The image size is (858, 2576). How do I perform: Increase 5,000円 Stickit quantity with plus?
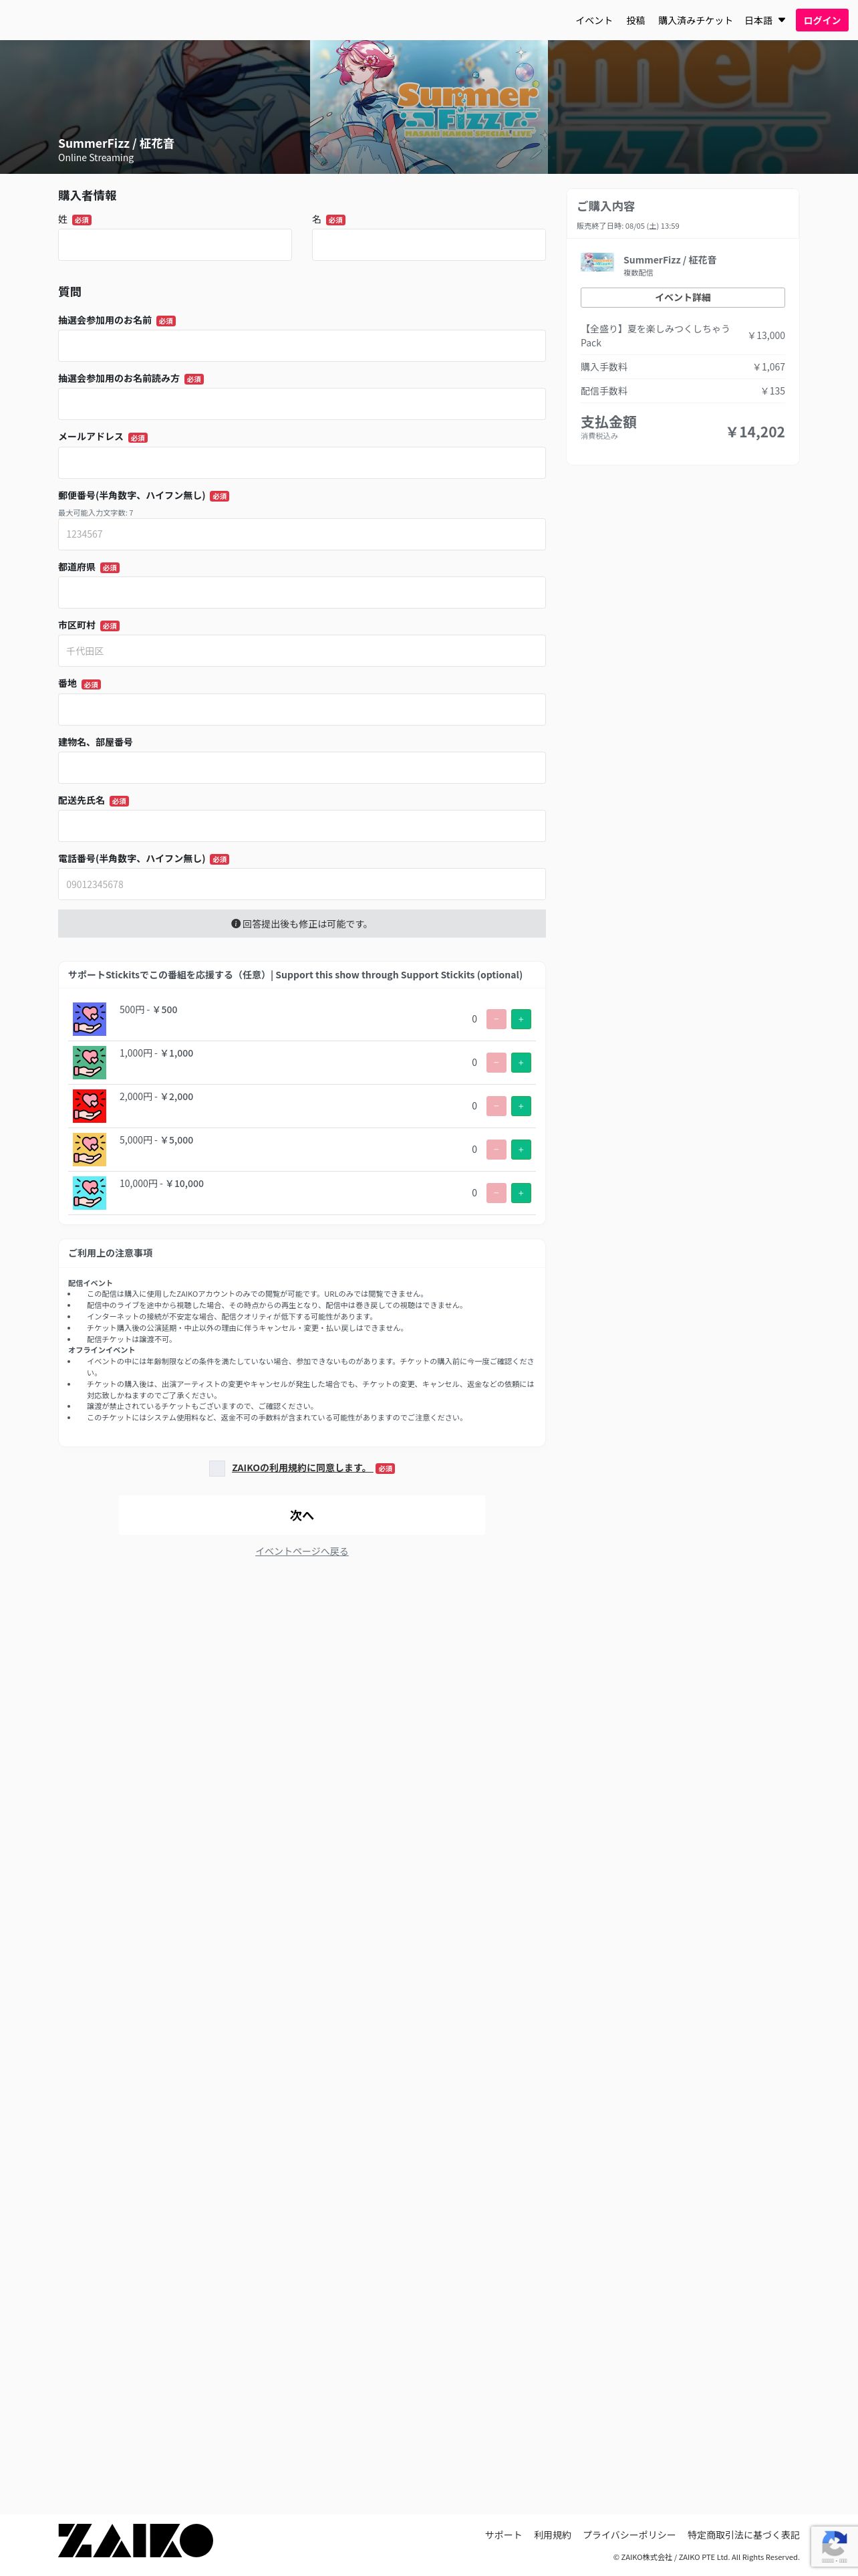521,1149
